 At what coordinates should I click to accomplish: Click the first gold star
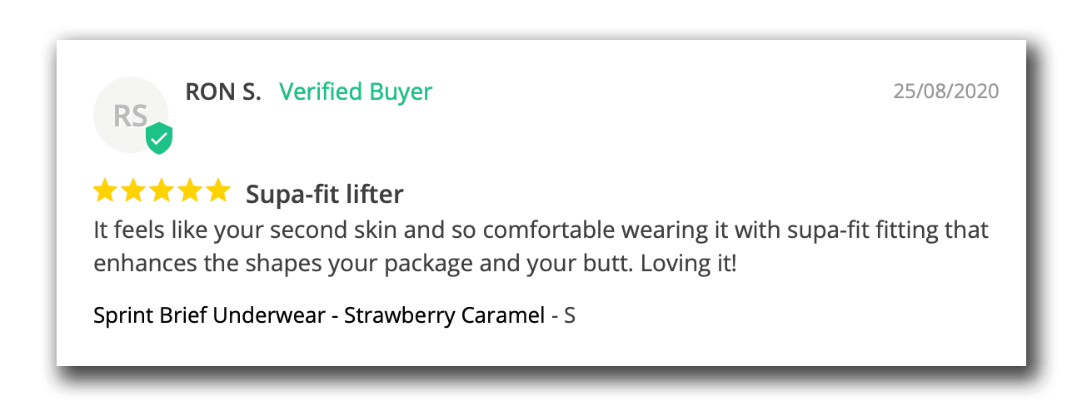pyautogui.click(x=106, y=191)
